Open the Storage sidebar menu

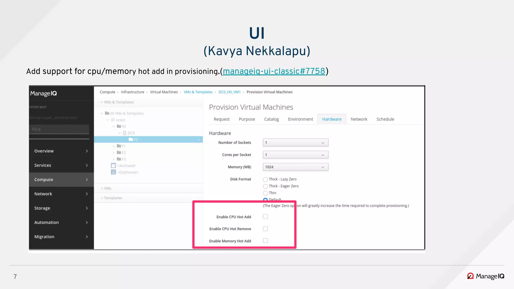point(61,208)
